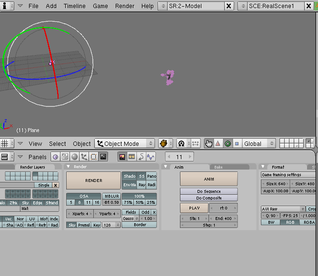
Task: Open the Object context axes icon
Action: tap(84, 157)
